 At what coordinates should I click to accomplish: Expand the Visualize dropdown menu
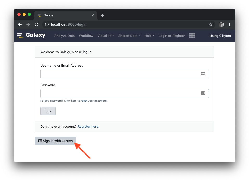pos(106,36)
